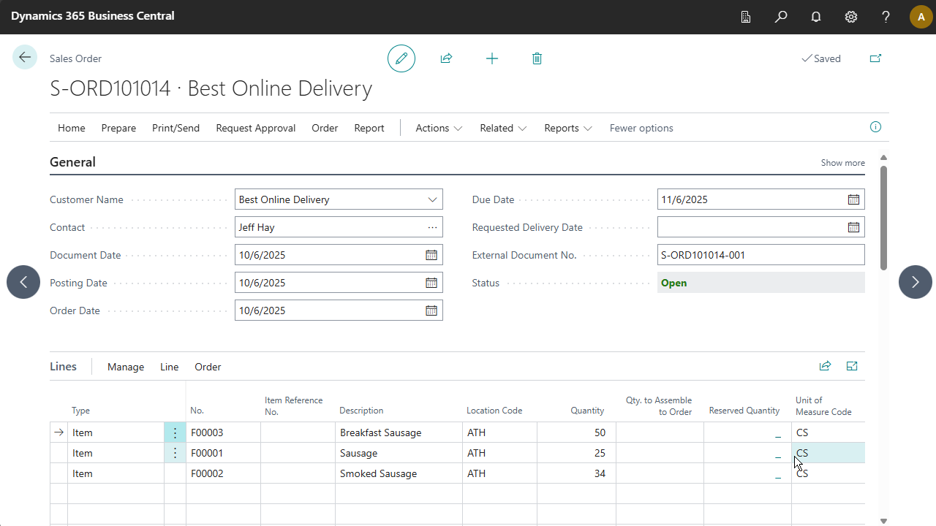936x526 pixels.
Task: Expand the Actions menu
Action: 439,128
